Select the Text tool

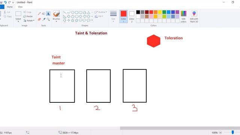(48, 14)
